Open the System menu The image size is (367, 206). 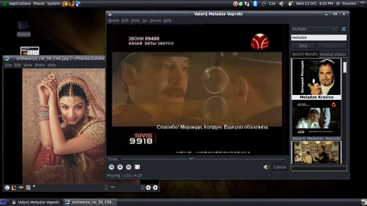54,4
